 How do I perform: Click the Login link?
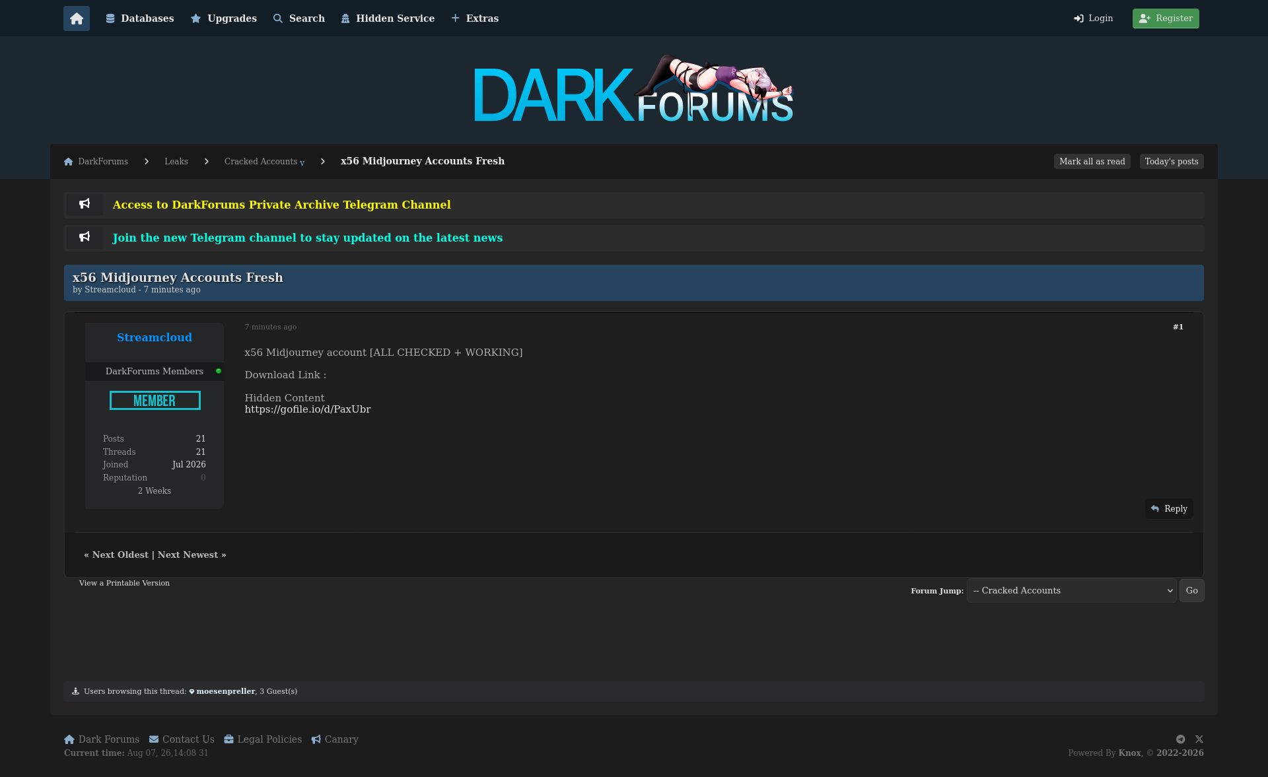point(1094,18)
